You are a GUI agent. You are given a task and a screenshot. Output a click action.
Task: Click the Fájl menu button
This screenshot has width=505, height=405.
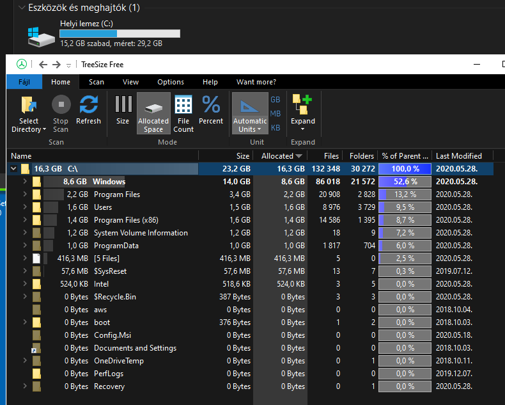(x=24, y=82)
